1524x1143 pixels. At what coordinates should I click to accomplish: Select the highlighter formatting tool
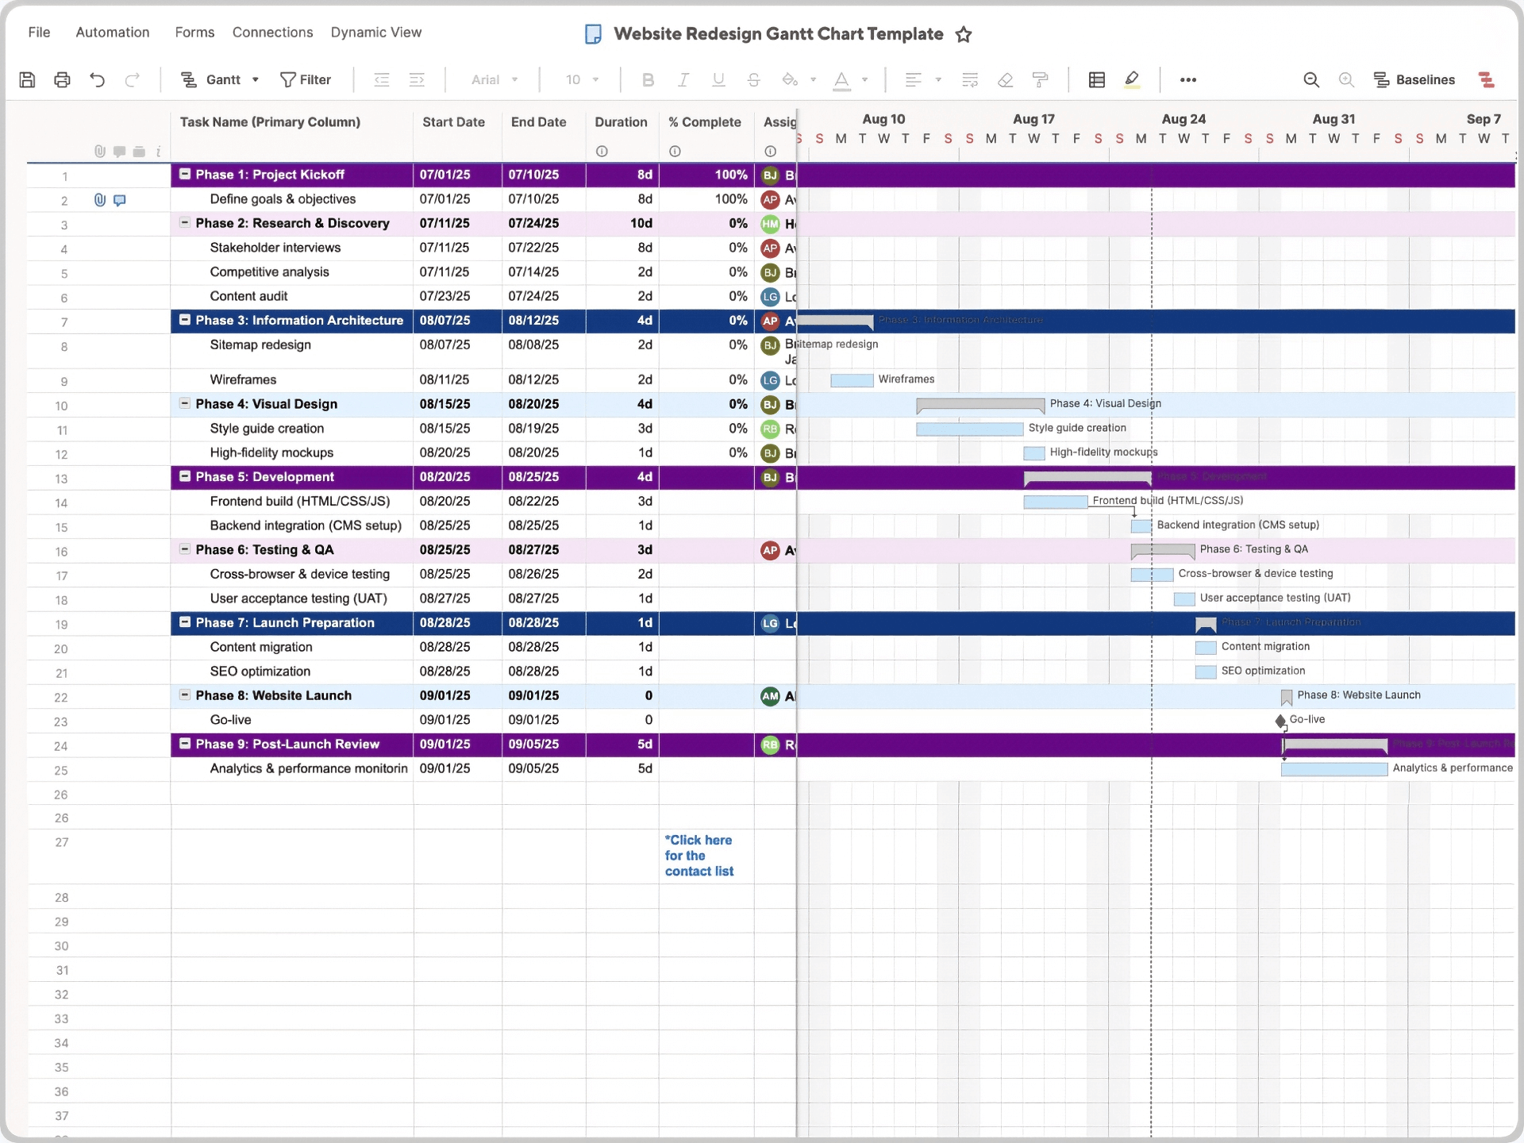click(1133, 79)
